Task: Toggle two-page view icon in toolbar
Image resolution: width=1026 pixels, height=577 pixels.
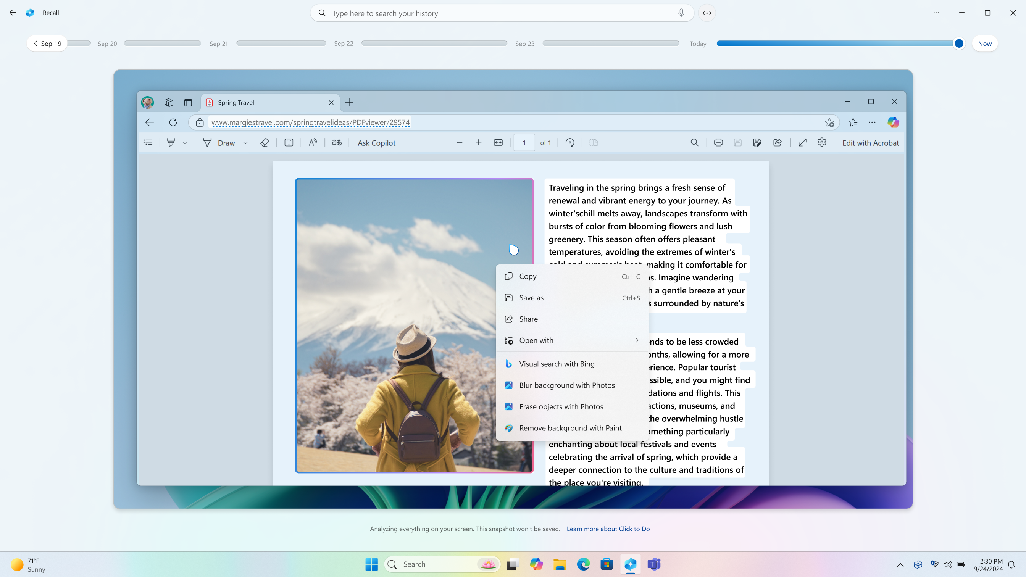Action: tap(594, 142)
